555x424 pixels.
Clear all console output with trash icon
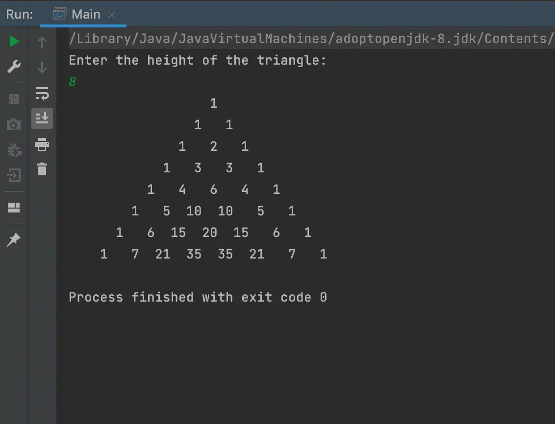tap(42, 169)
